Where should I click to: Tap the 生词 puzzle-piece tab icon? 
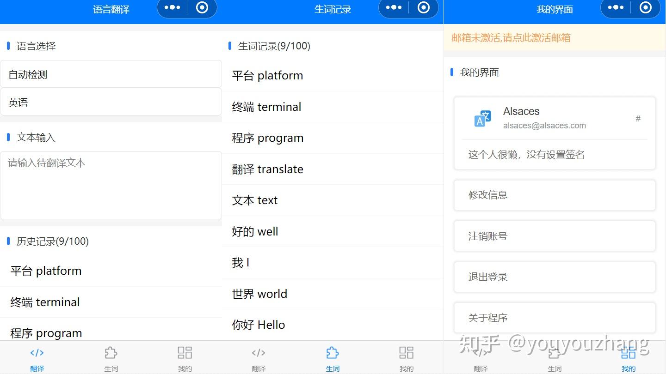click(x=333, y=352)
